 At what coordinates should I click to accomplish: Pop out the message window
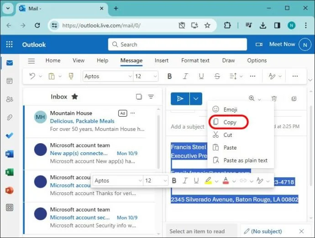(x=294, y=98)
